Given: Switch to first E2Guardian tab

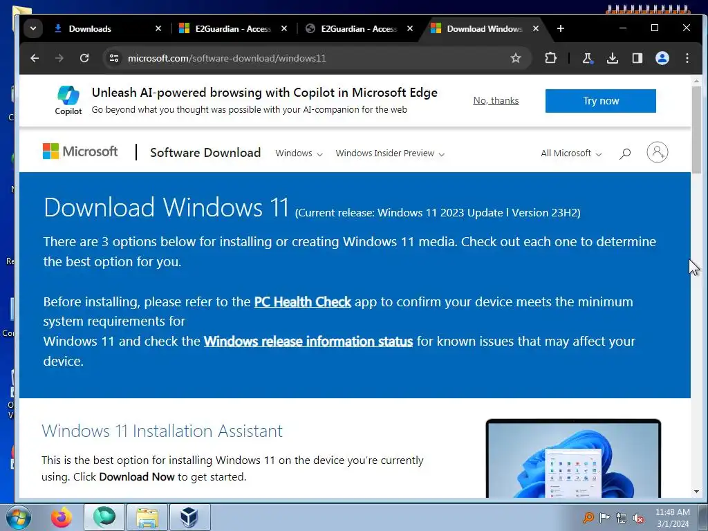Looking at the screenshot, I should coord(232,28).
